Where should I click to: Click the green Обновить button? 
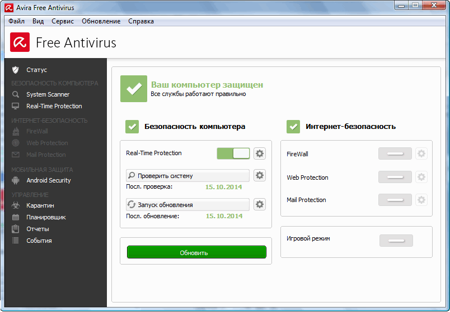pyautogui.click(x=196, y=252)
